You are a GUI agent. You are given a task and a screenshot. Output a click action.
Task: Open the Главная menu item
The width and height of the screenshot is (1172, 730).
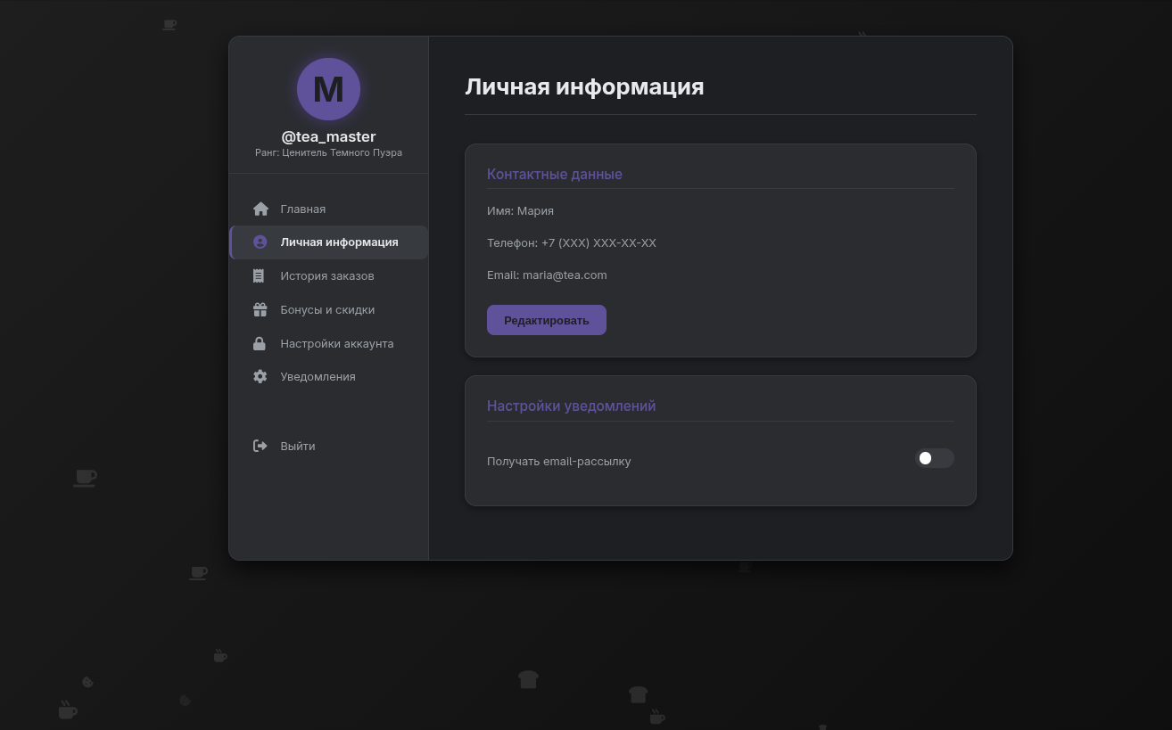coord(303,209)
